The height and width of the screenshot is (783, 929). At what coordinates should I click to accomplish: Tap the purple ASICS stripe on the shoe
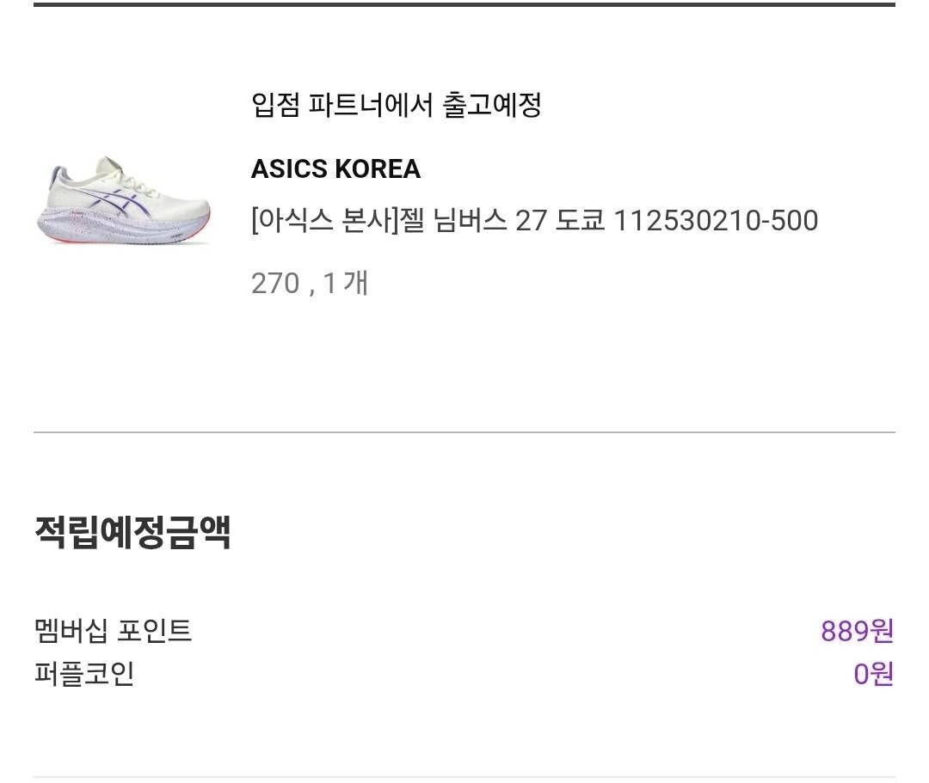pos(129,199)
